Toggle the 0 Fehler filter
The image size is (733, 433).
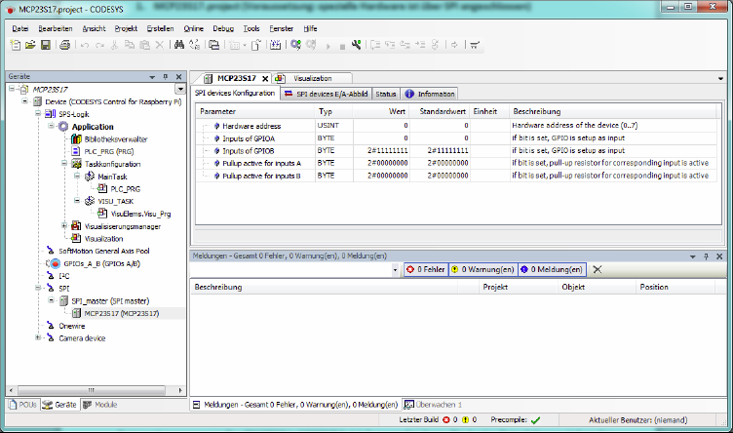pyautogui.click(x=425, y=269)
